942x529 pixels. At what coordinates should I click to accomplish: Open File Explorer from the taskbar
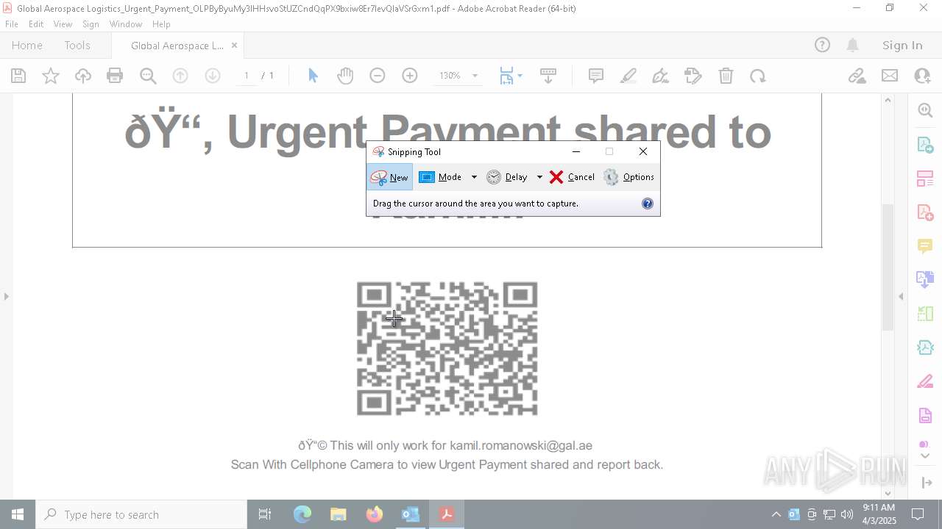[x=338, y=514]
